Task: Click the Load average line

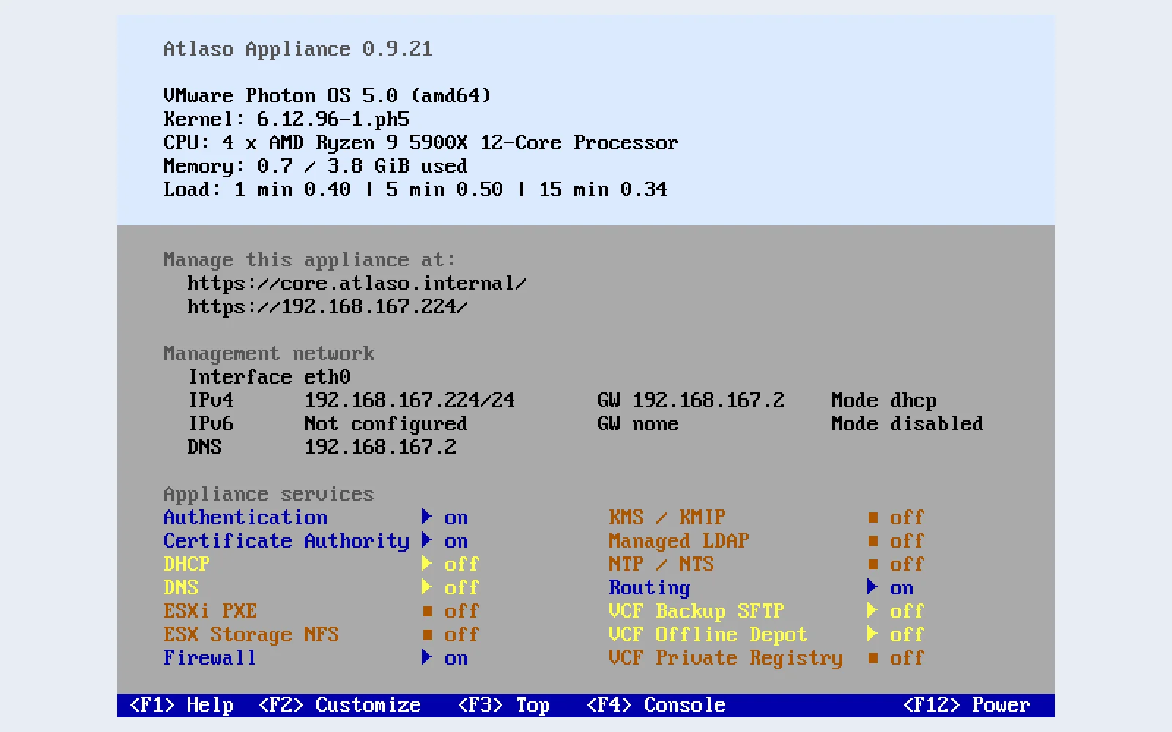Action: (415, 190)
